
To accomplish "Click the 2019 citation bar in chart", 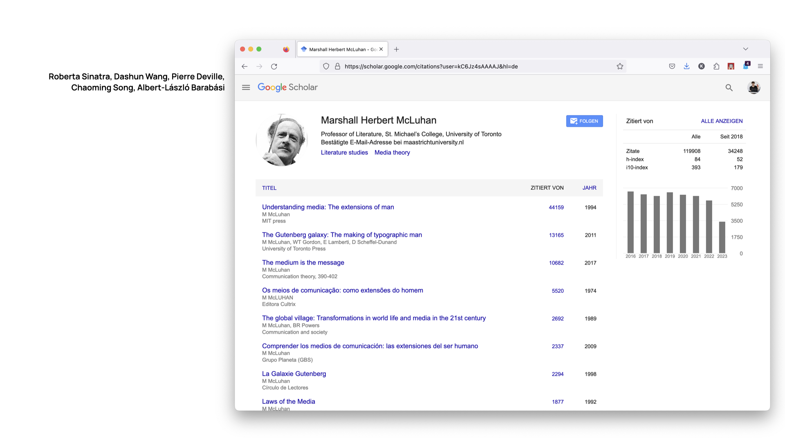I will (x=670, y=223).
